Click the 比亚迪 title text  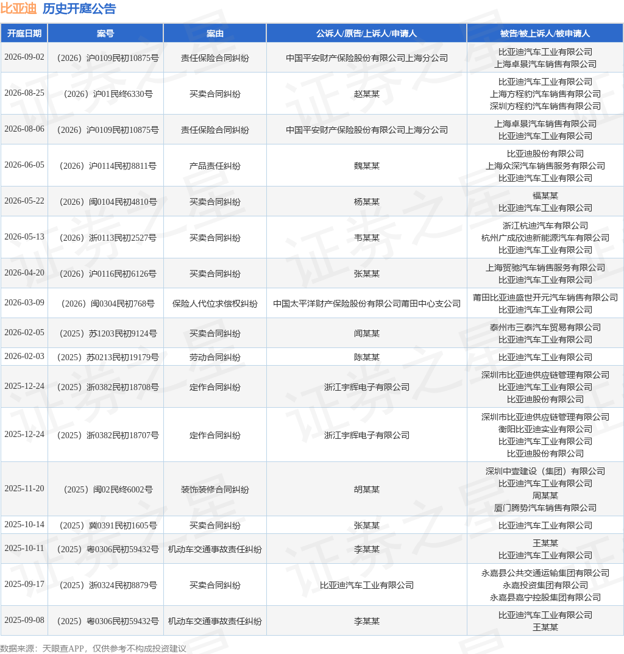pyautogui.click(x=18, y=9)
